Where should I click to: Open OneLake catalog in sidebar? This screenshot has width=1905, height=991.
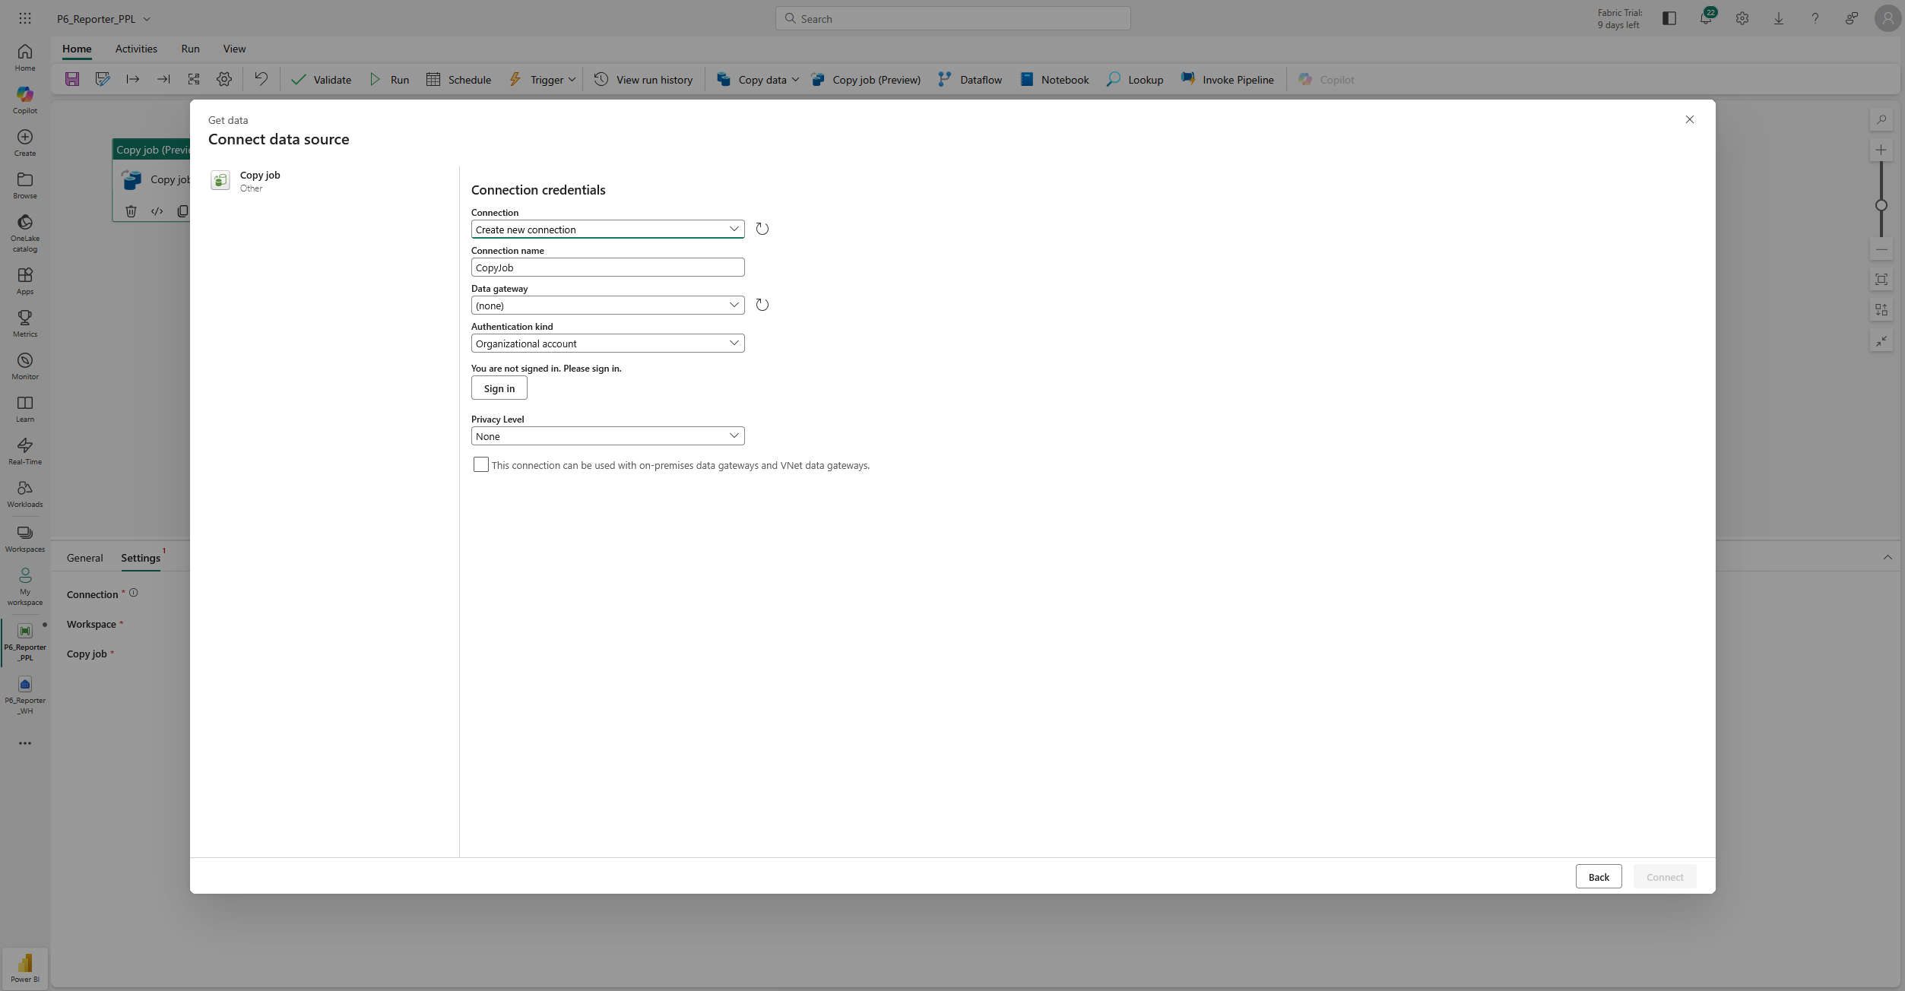coord(24,232)
